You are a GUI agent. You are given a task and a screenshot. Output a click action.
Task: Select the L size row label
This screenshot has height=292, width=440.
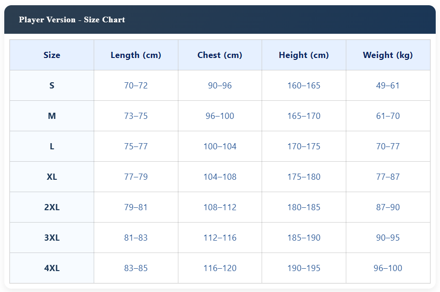[52, 146]
